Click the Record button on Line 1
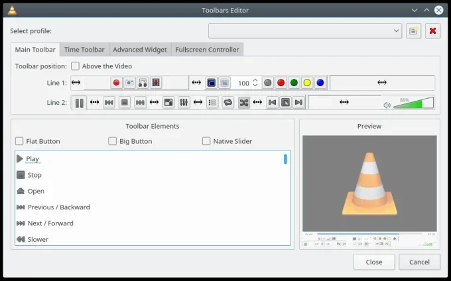 pos(116,83)
